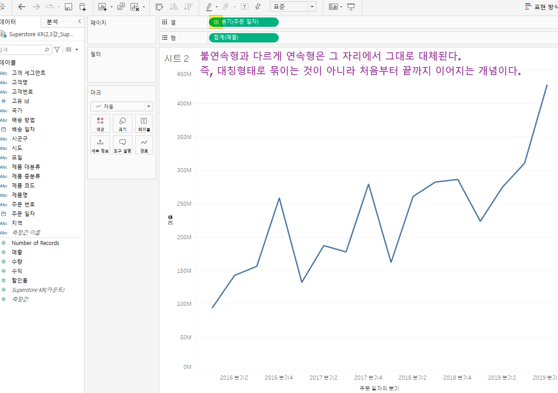
Task: Select the 시군구 field
Action: click(x=20, y=139)
